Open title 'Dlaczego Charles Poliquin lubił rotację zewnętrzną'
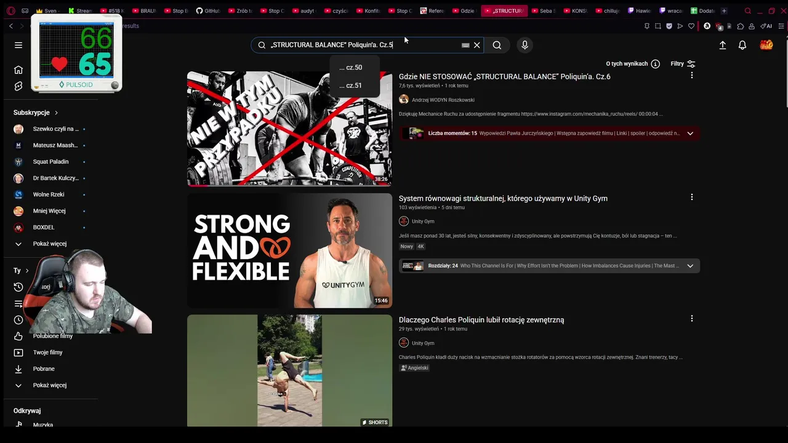Image resolution: width=788 pixels, height=443 pixels. point(481,320)
